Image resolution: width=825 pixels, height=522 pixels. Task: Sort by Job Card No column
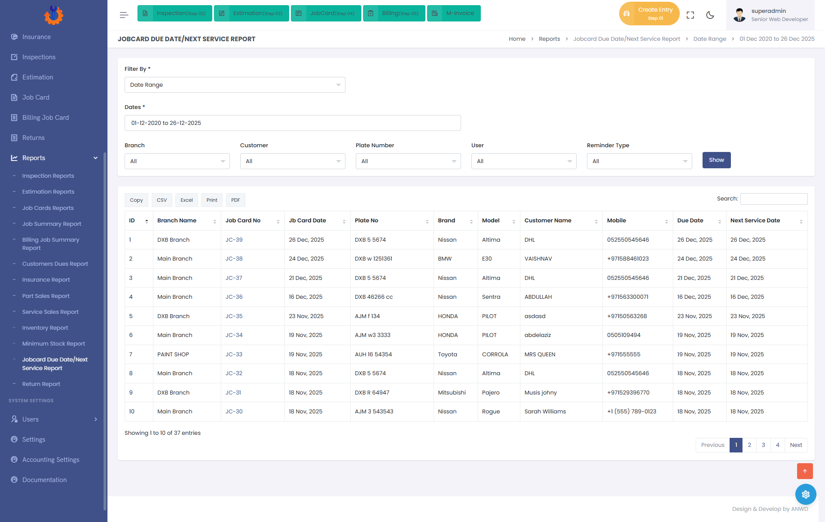[253, 221]
